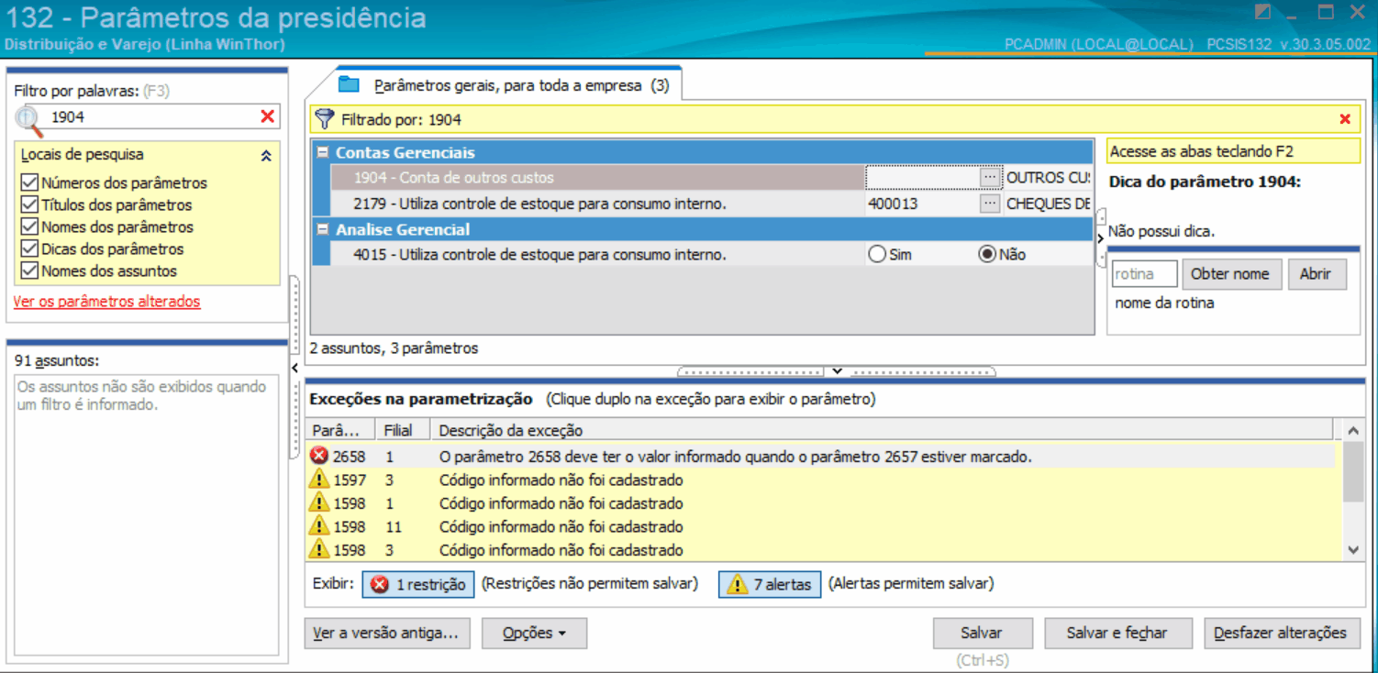Collapse the 'Analise Gerencial' group
Viewport: 1378px width, 673px height.
tap(323, 229)
